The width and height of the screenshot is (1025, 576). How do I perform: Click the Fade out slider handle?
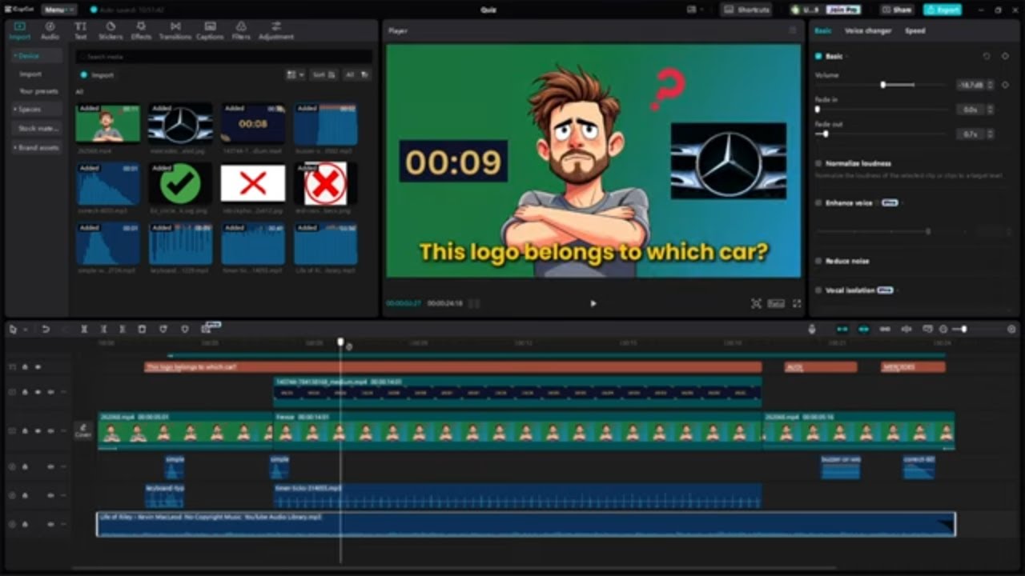tap(826, 134)
